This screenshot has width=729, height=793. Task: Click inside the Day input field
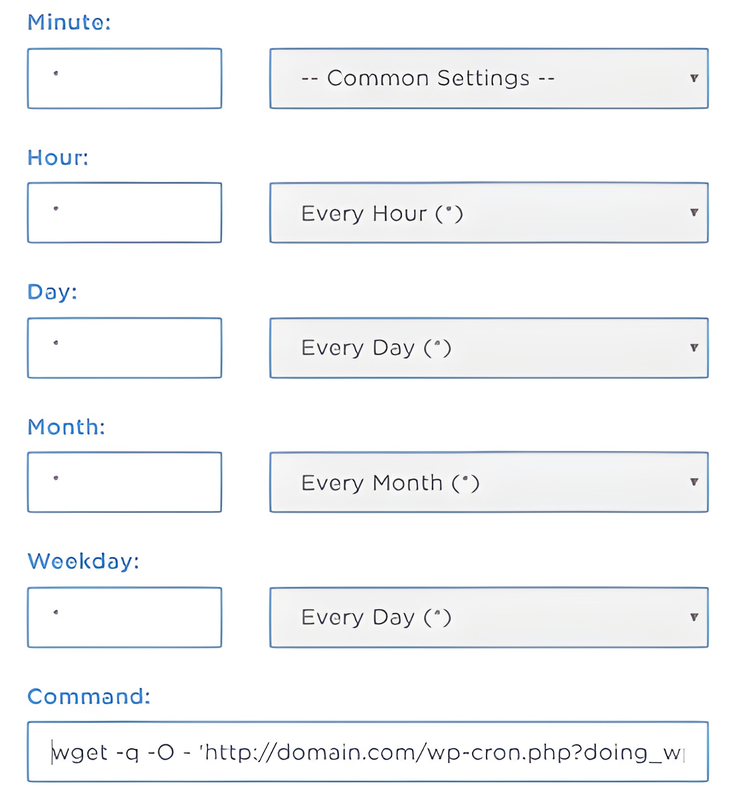point(125,347)
